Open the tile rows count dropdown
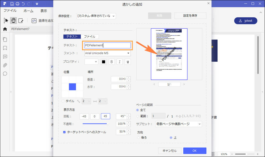The height and width of the screenshot is (157, 265). [x=86, y=101]
